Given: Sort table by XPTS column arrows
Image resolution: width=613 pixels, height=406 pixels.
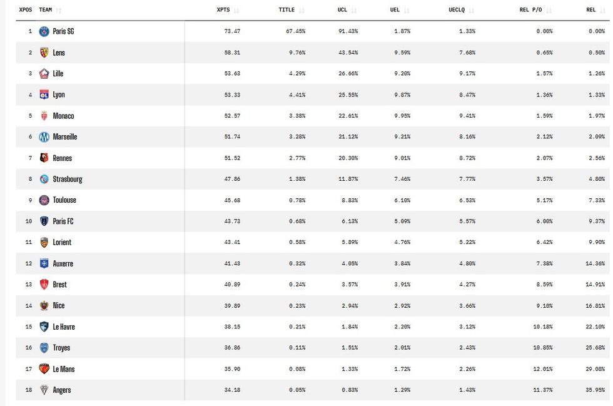Looking at the screenshot, I should 236,10.
